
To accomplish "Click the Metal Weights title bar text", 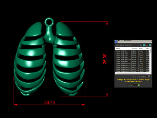I will point(125,41).
